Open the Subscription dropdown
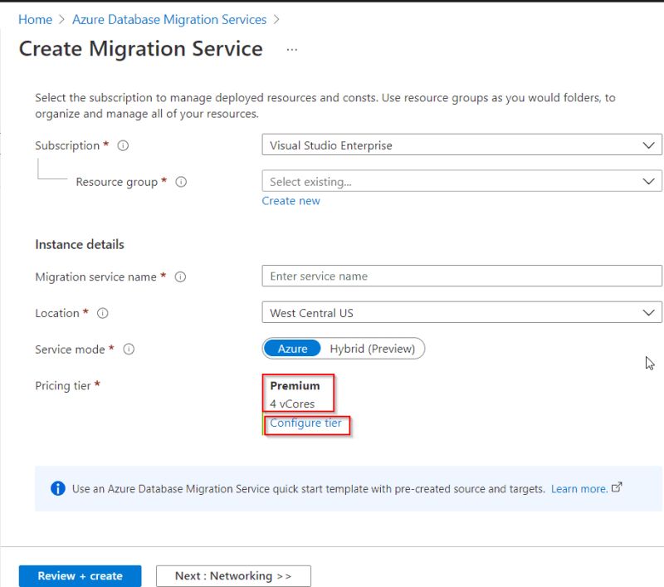The width and height of the screenshot is (664, 587). point(461,144)
